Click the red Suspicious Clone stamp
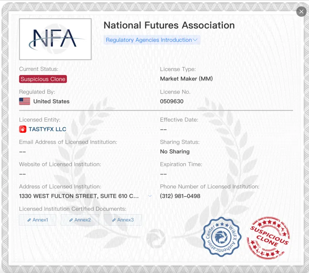Viewport: 309px width, 273px height. point(268,238)
